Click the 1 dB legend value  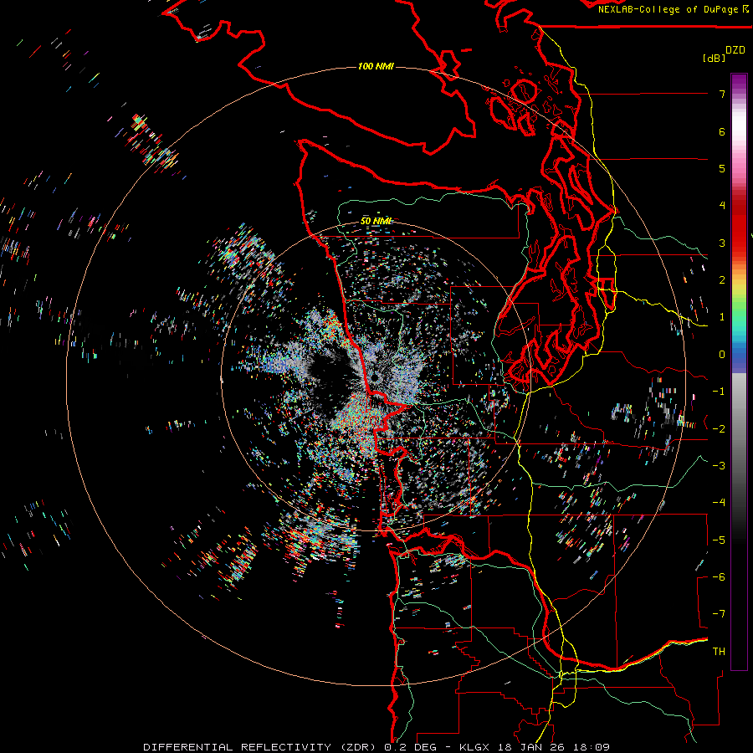[722, 317]
